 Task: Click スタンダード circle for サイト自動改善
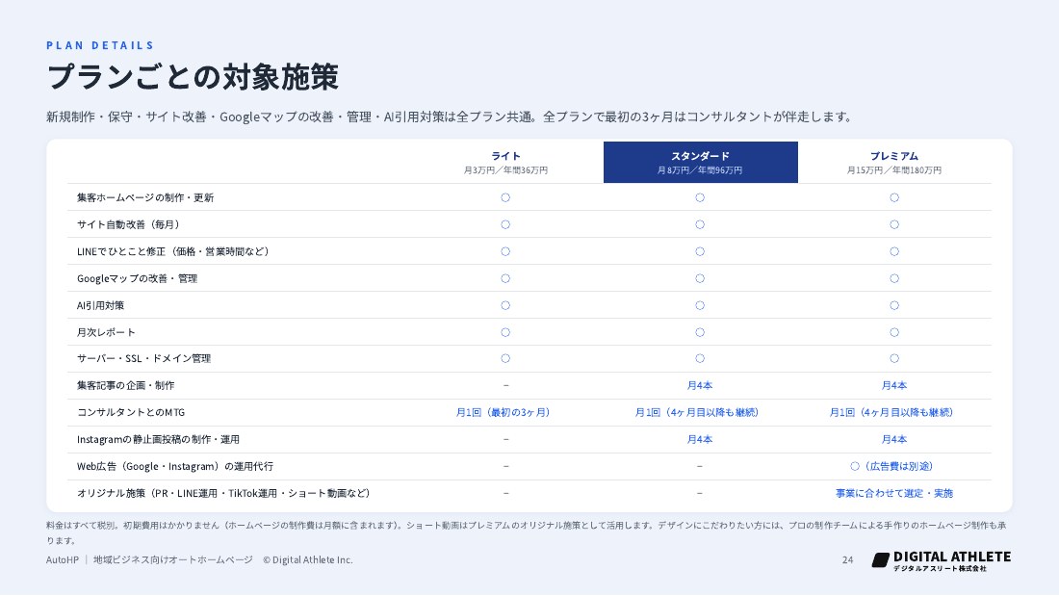(700, 224)
